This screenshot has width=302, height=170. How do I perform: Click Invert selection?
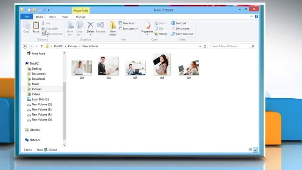[183, 34]
